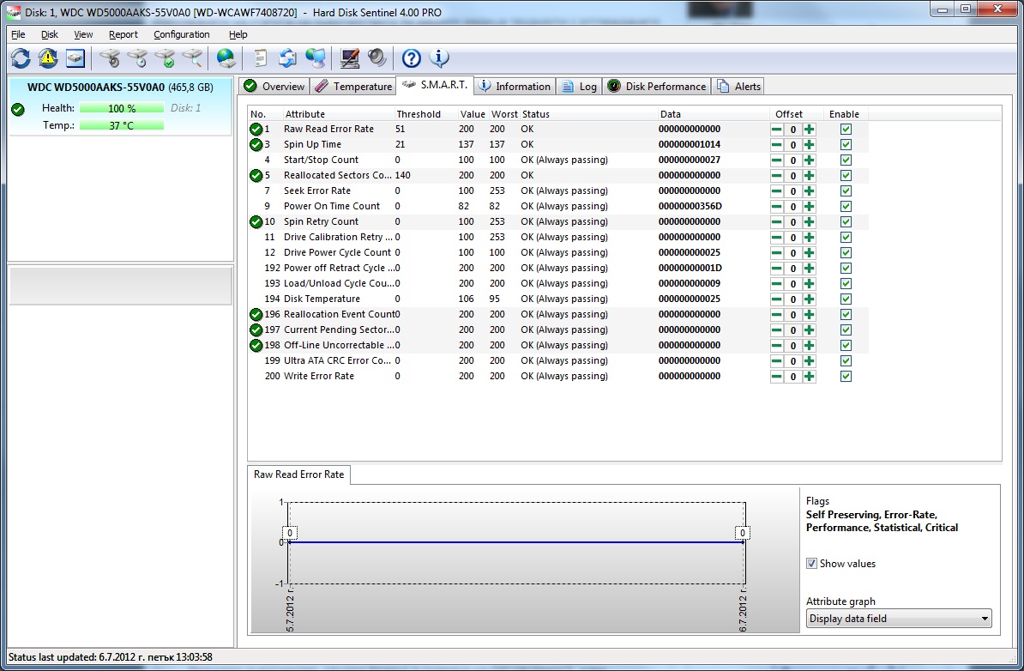
Task: Click the blue question mark help icon
Action: click(412, 58)
